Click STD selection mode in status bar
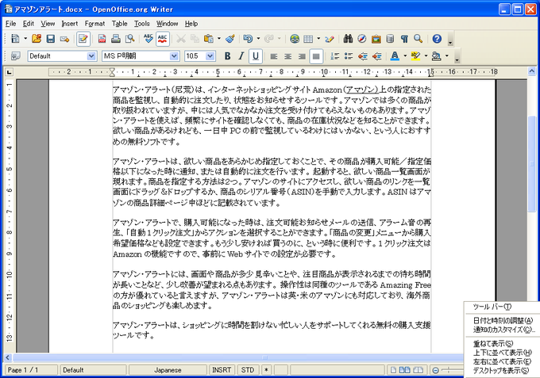This screenshot has height=378, width=540. click(248, 370)
